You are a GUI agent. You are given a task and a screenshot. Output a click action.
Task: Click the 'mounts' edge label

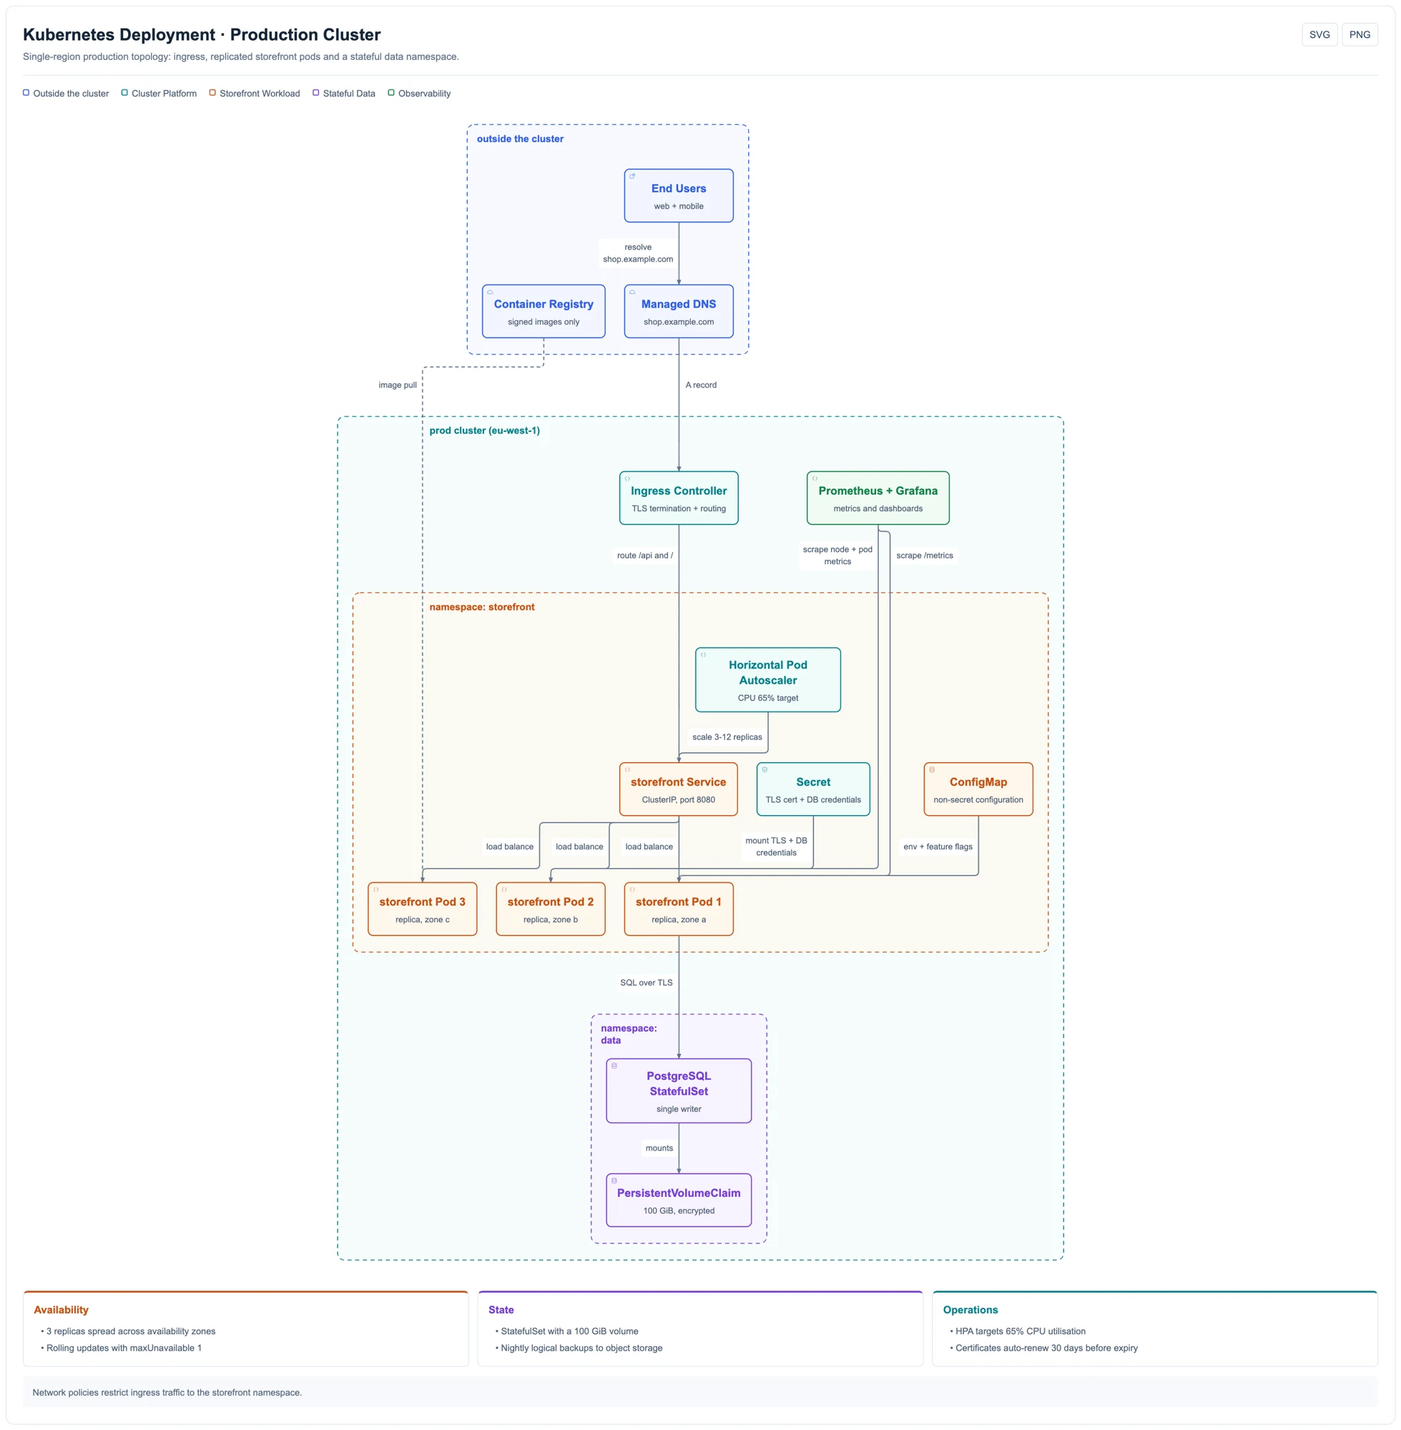(x=659, y=1148)
